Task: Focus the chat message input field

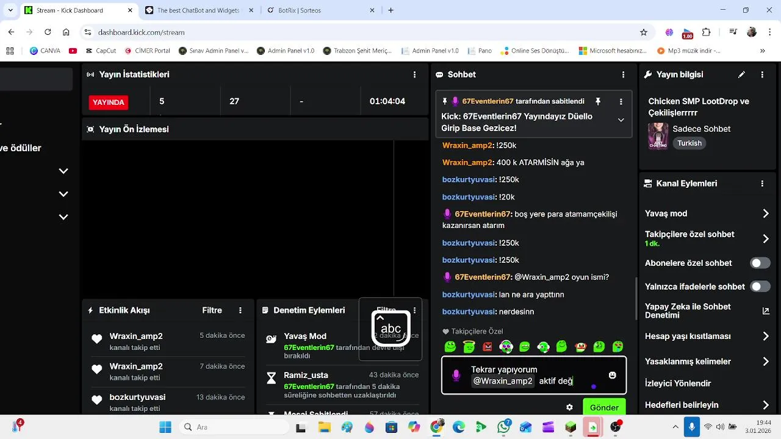Action: (x=534, y=375)
